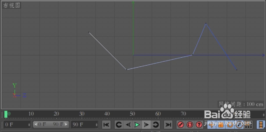
Task: Select the spline's lowest point left of the Y axis
Action: [x=126, y=70]
